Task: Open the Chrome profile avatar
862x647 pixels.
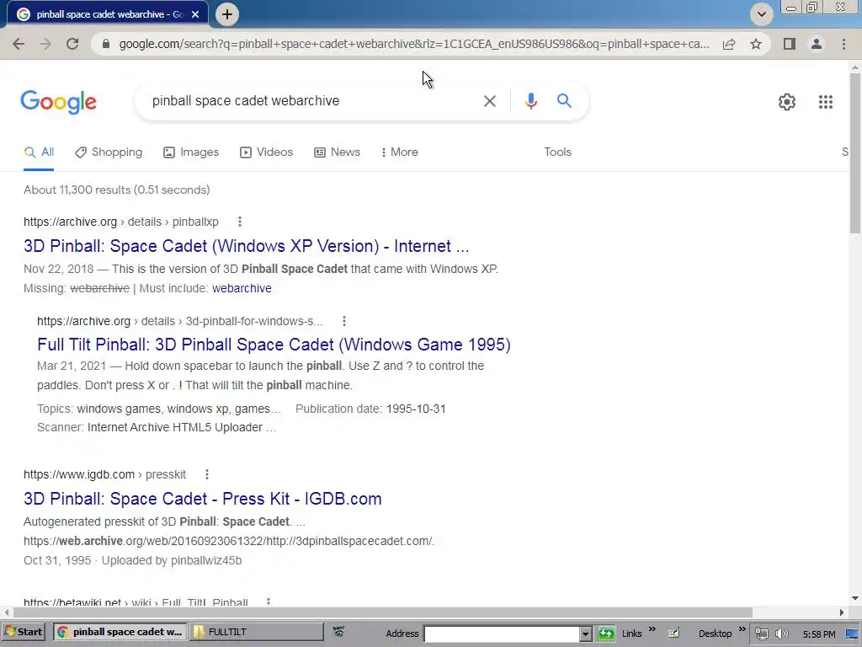Action: [x=817, y=44]
